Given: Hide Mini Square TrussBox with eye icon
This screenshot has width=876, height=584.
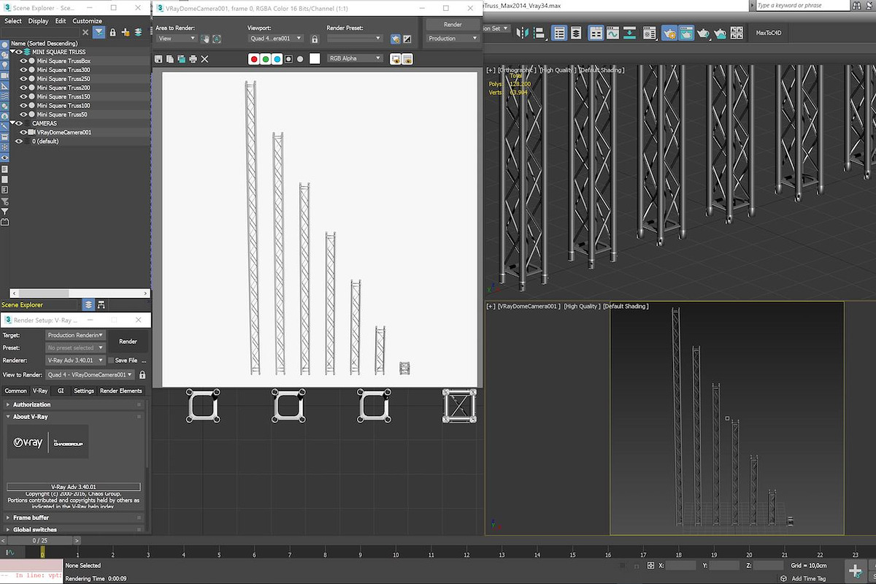Looking at the screenshot, I should pos(23,61).
